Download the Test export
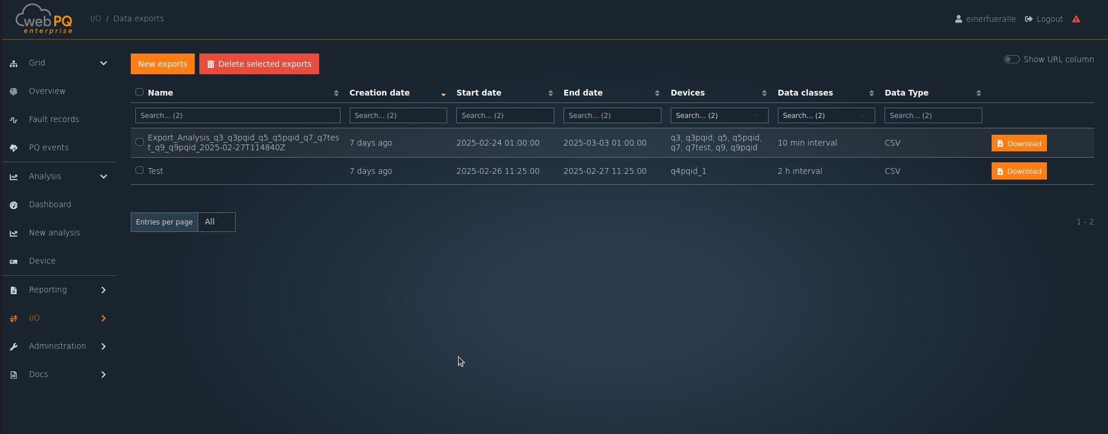Image resolution: width=1108 pixels, height=434 pixels. (x=1018, y=172)
